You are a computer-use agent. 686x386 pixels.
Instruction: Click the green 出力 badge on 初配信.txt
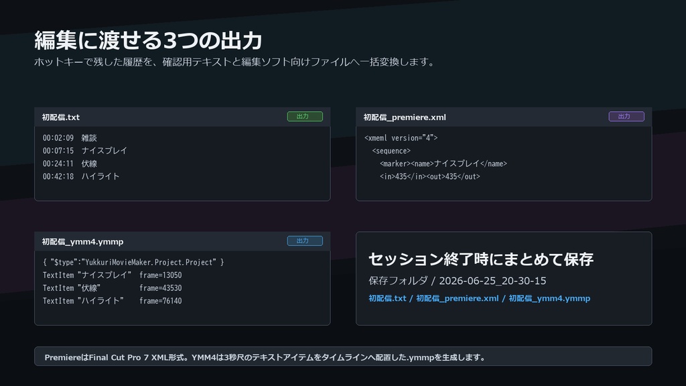(305, 117)
